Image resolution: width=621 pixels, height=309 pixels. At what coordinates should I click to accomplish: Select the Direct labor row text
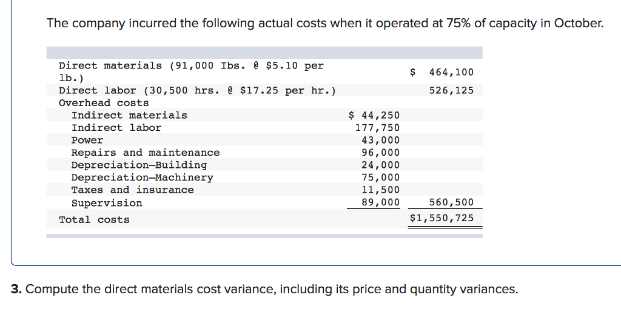[x=197, y=91]
